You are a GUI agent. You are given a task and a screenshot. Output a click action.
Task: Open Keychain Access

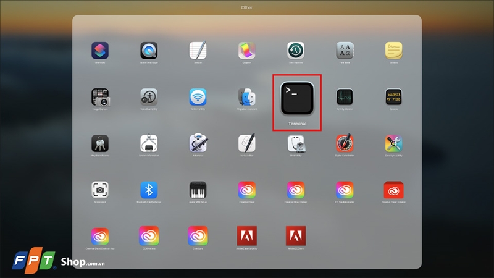point(100,143)
